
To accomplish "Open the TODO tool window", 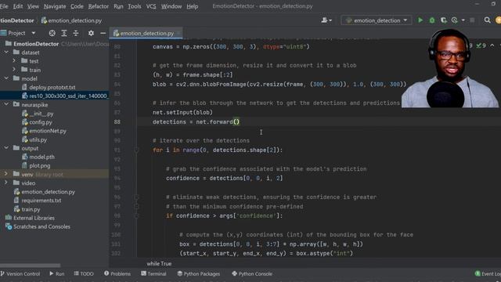I will tap(84, 273).
